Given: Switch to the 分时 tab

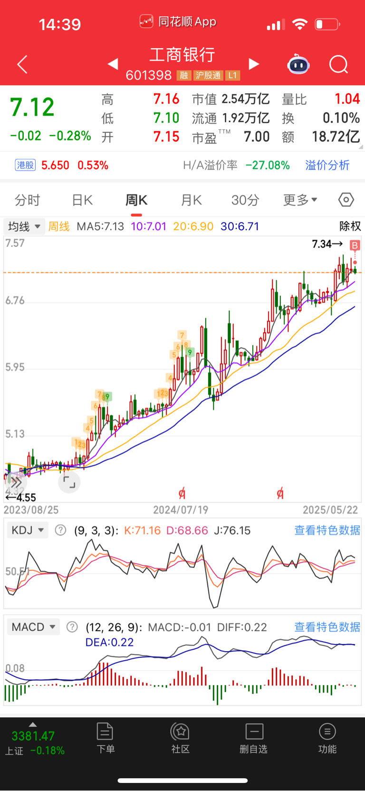Looking at the screenshot, I should point(28,200).
